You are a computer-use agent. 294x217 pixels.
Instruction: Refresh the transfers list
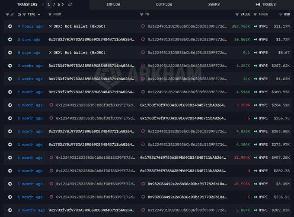(x=70, y=4)
